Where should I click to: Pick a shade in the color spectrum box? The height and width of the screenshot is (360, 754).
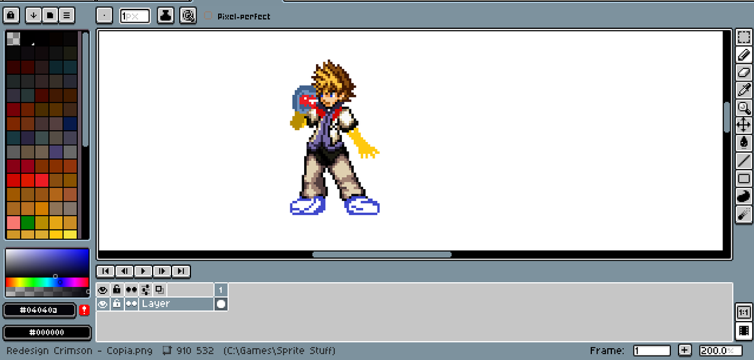(x=47, y=263)
